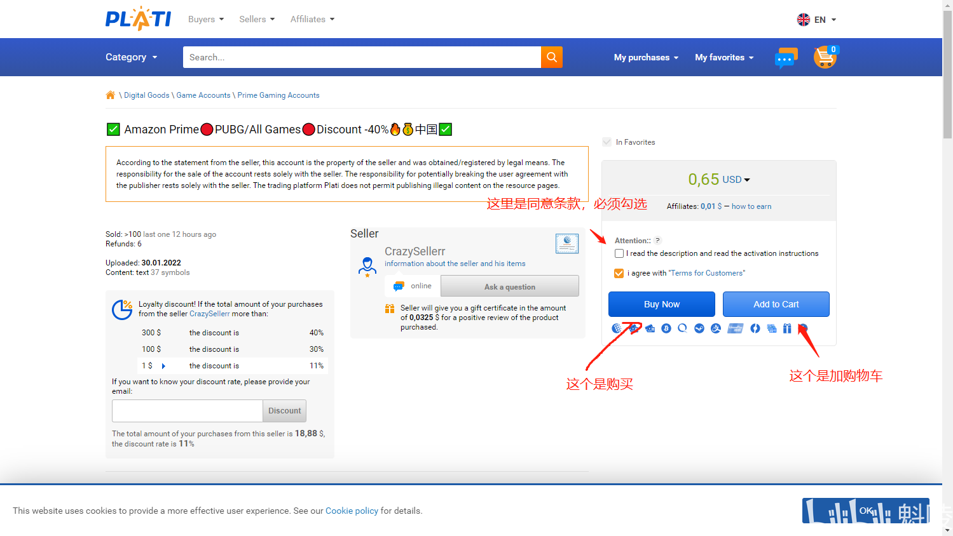Click the CrazySellerr seller avatar icon
Viewport: 953px width, 536px height.
[367, 267]
